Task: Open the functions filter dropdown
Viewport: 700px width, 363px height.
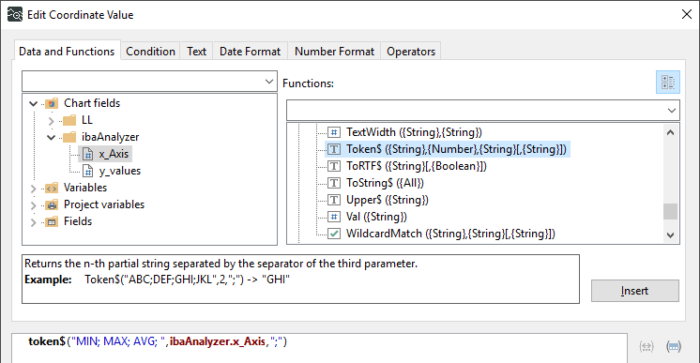Action: [x=672, y=111]
